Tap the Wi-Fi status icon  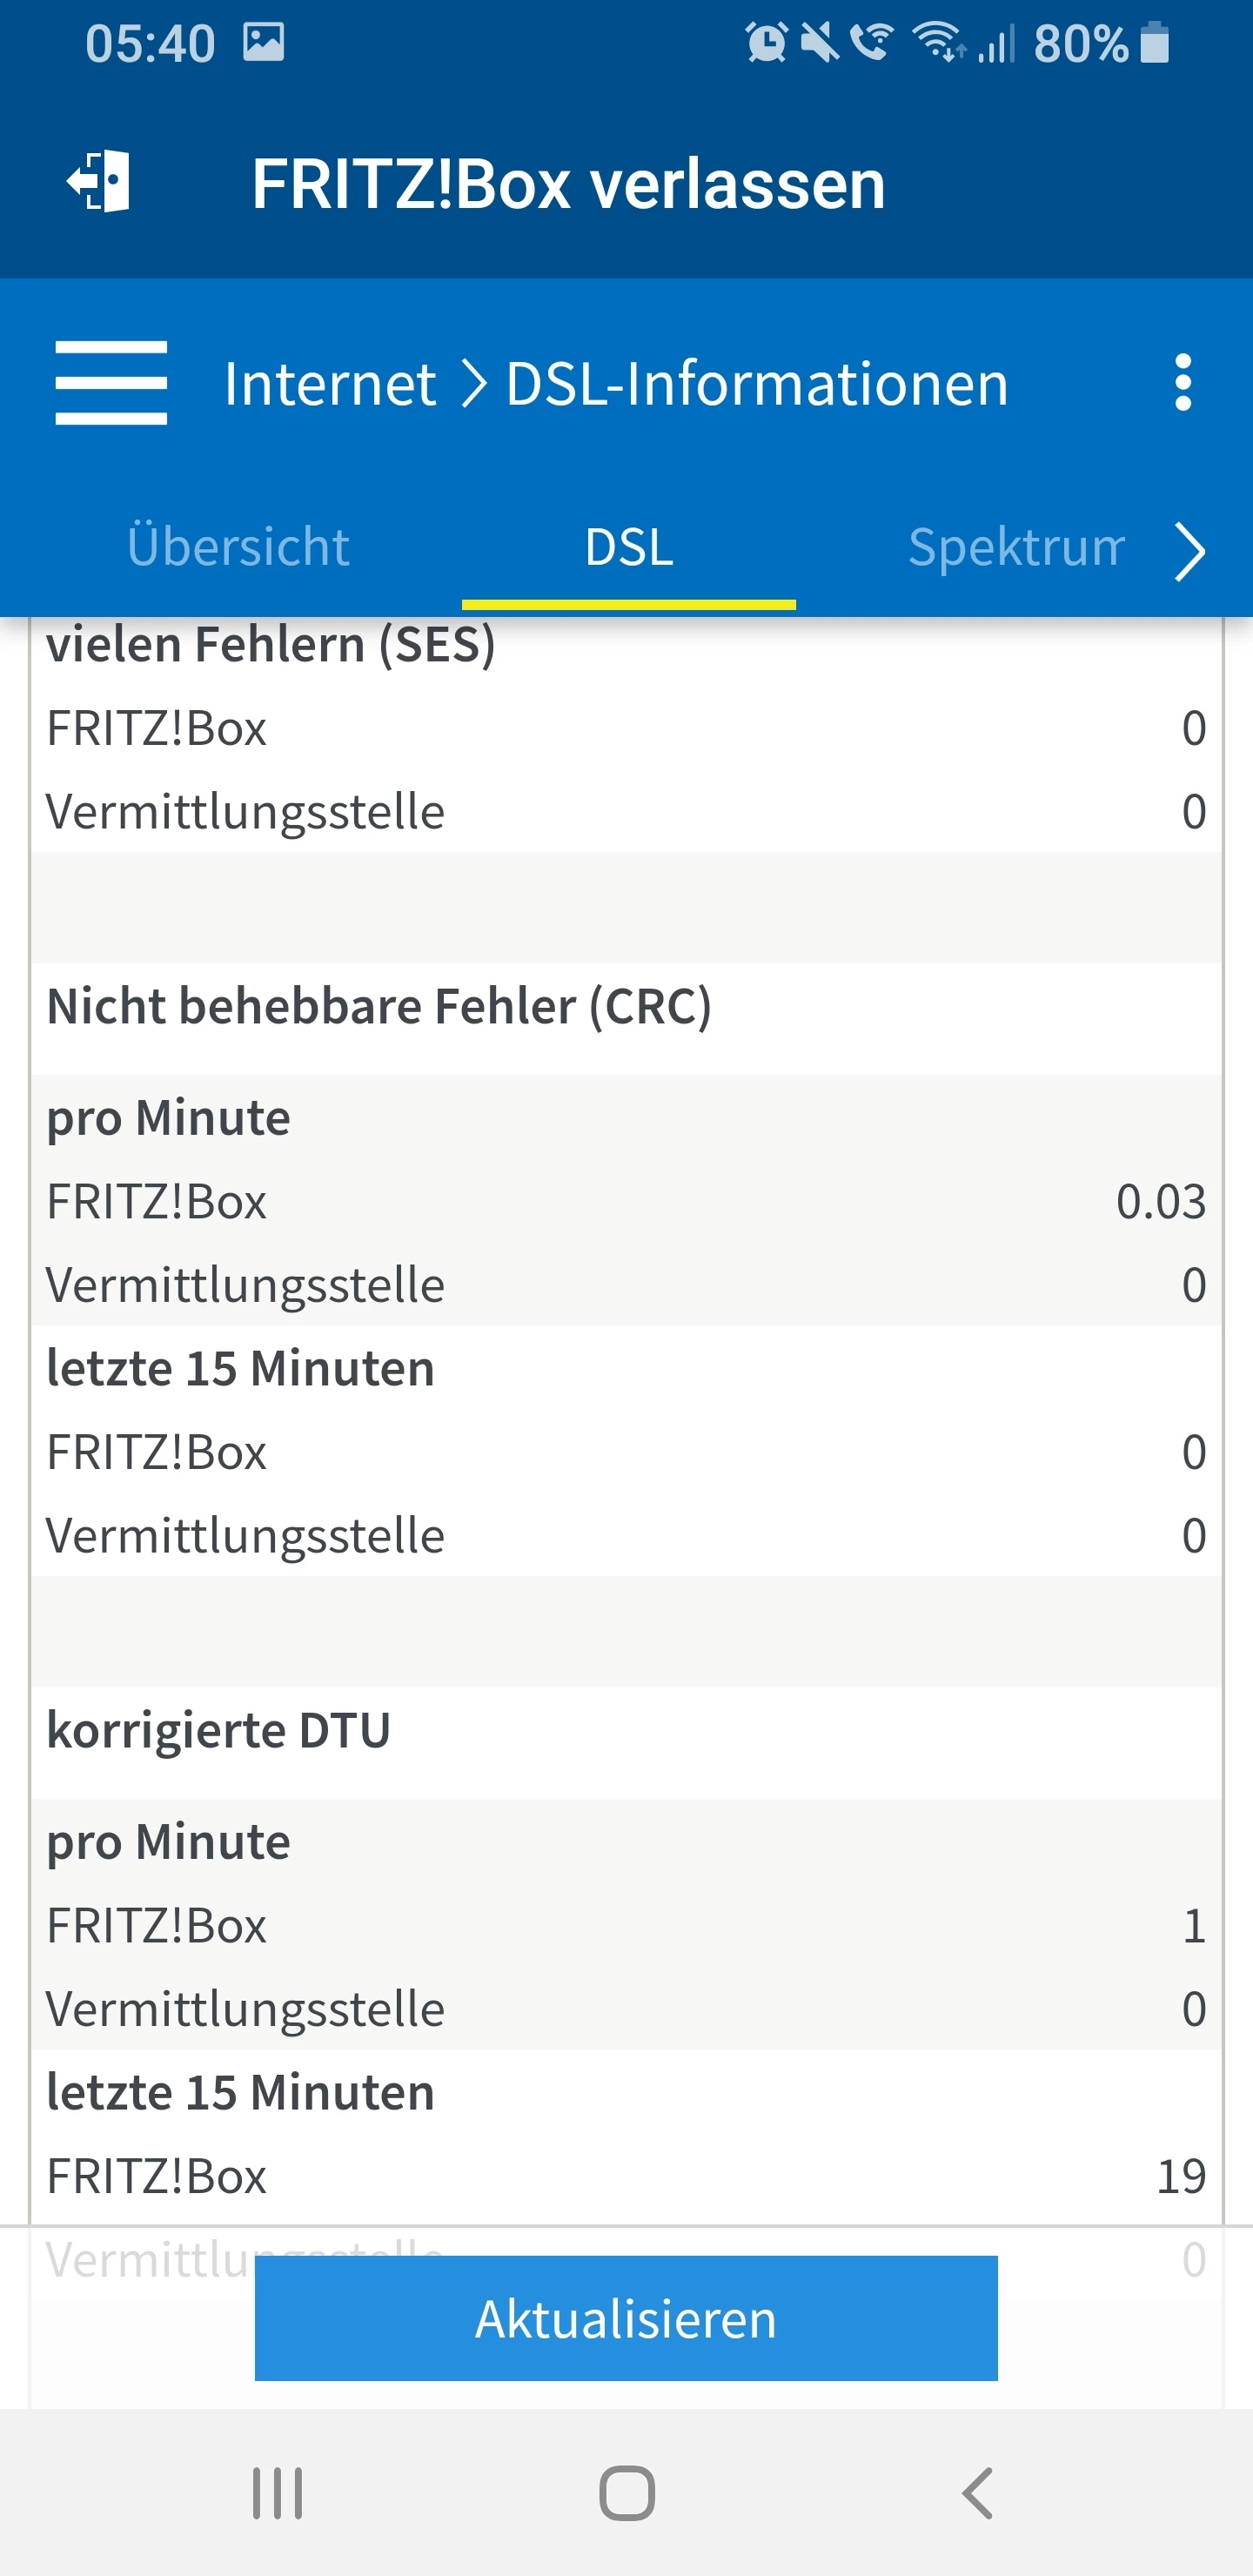tap(937, 43)
